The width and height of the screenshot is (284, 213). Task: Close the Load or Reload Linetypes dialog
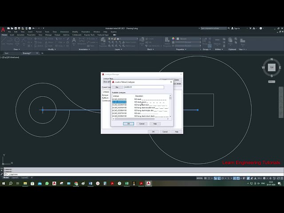click(171, 82)
